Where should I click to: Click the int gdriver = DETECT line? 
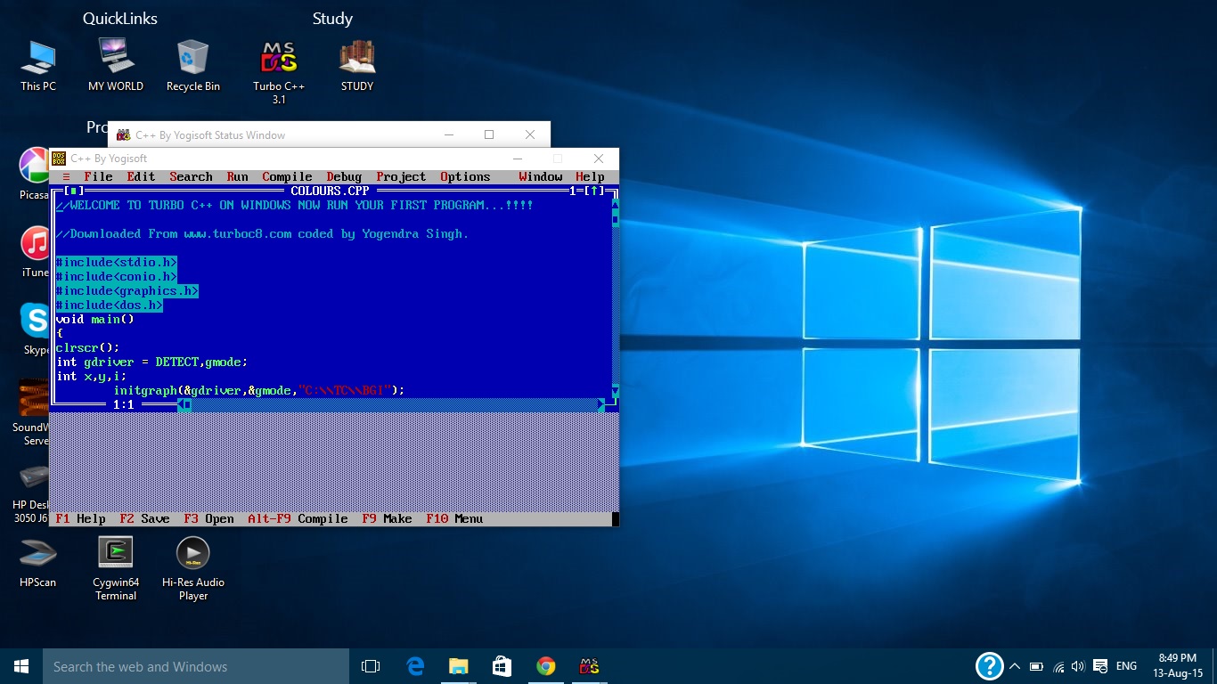click(151, 362)
